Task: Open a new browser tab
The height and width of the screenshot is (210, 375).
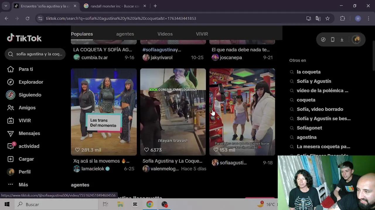Action: coord(155,6)
